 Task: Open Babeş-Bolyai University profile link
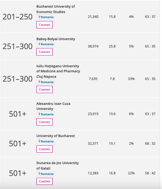(x=56, y=39)
